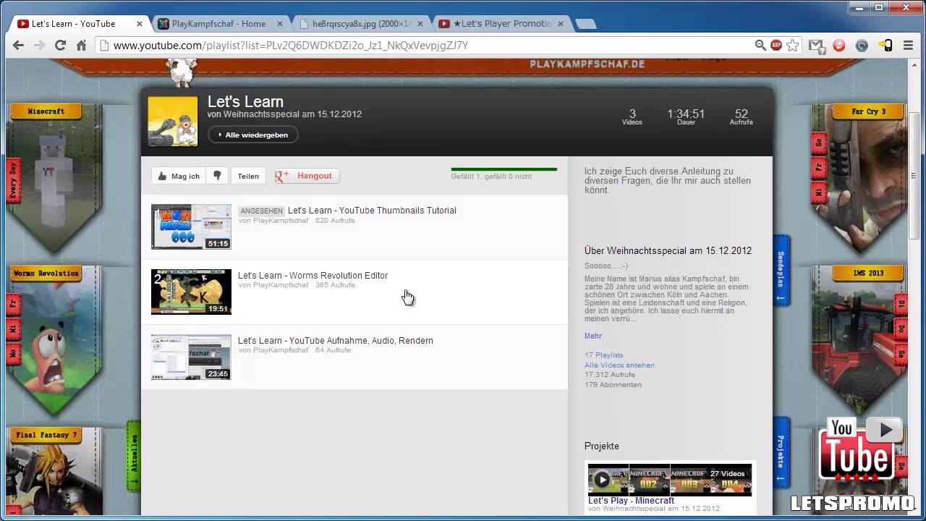This screenshot has width=926, height=521.
Task: Expand the description with Mehr
Action: 593,336
